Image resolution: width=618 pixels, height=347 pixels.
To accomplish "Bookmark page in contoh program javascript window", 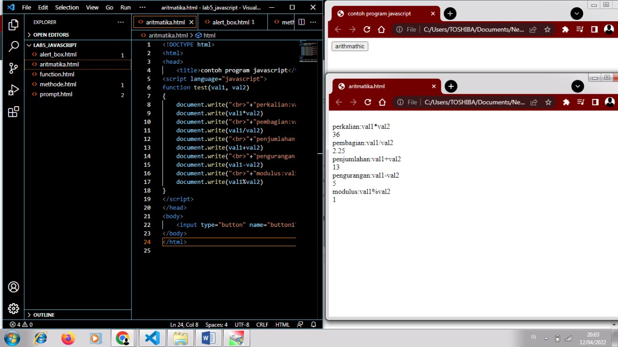I will coord(547,29).
